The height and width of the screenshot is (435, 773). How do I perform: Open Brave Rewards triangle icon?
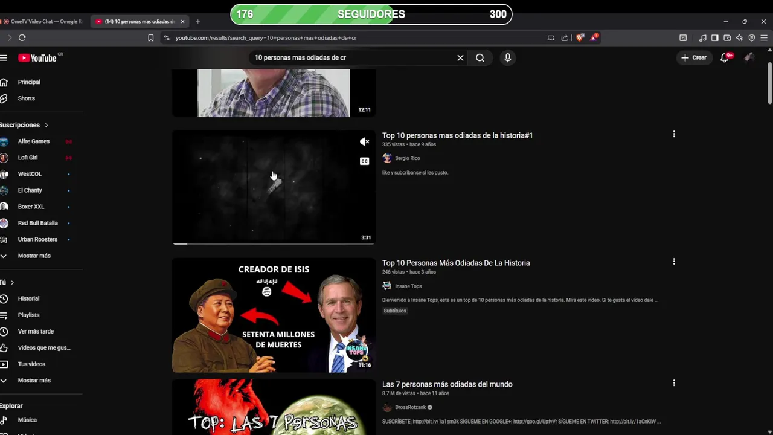click(x=594, y=37)
